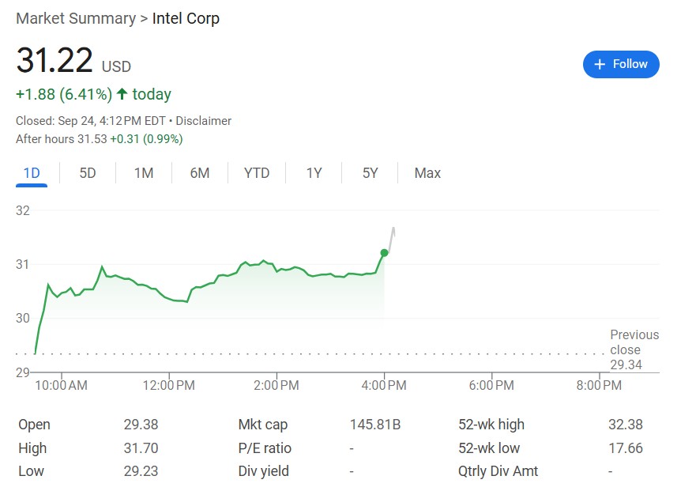This screenshot has height=491, width=696.
Task: Open the Disclaimer link
Action: [204, 121]
